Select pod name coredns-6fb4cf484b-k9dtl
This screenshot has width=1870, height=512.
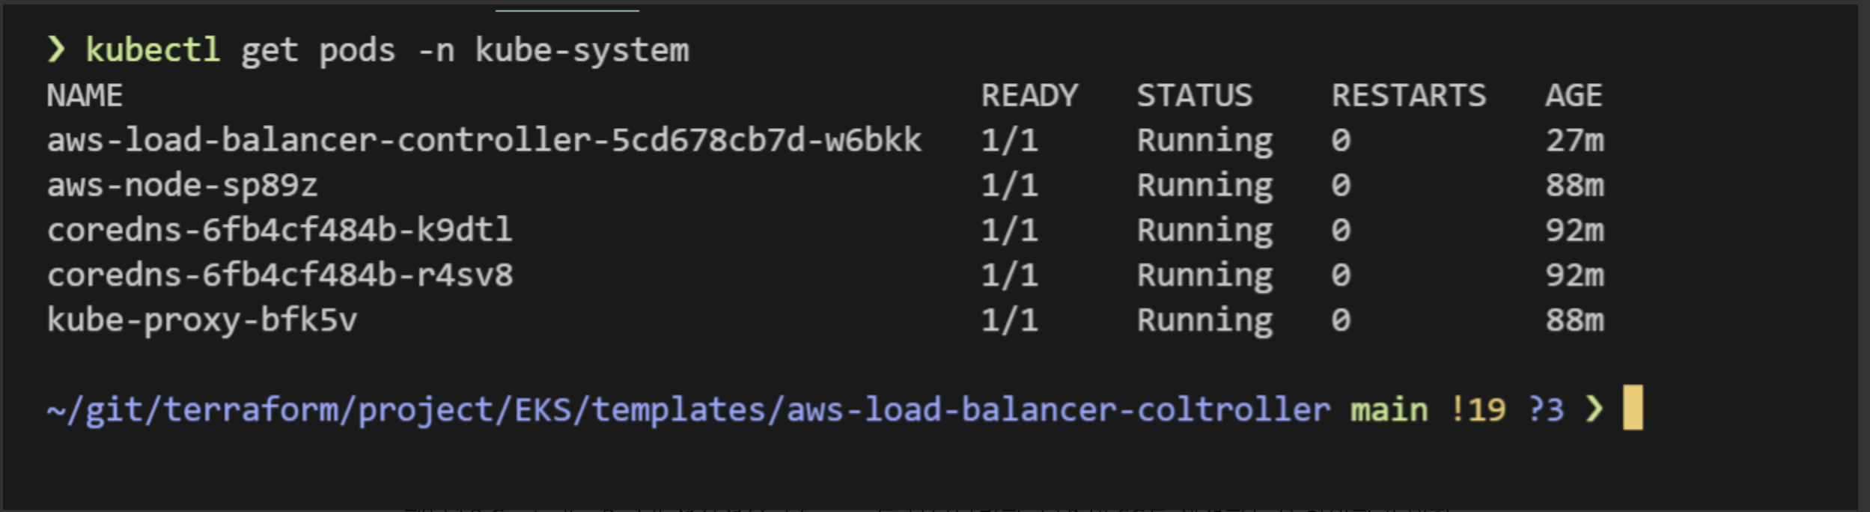click(x=279, y=230)
